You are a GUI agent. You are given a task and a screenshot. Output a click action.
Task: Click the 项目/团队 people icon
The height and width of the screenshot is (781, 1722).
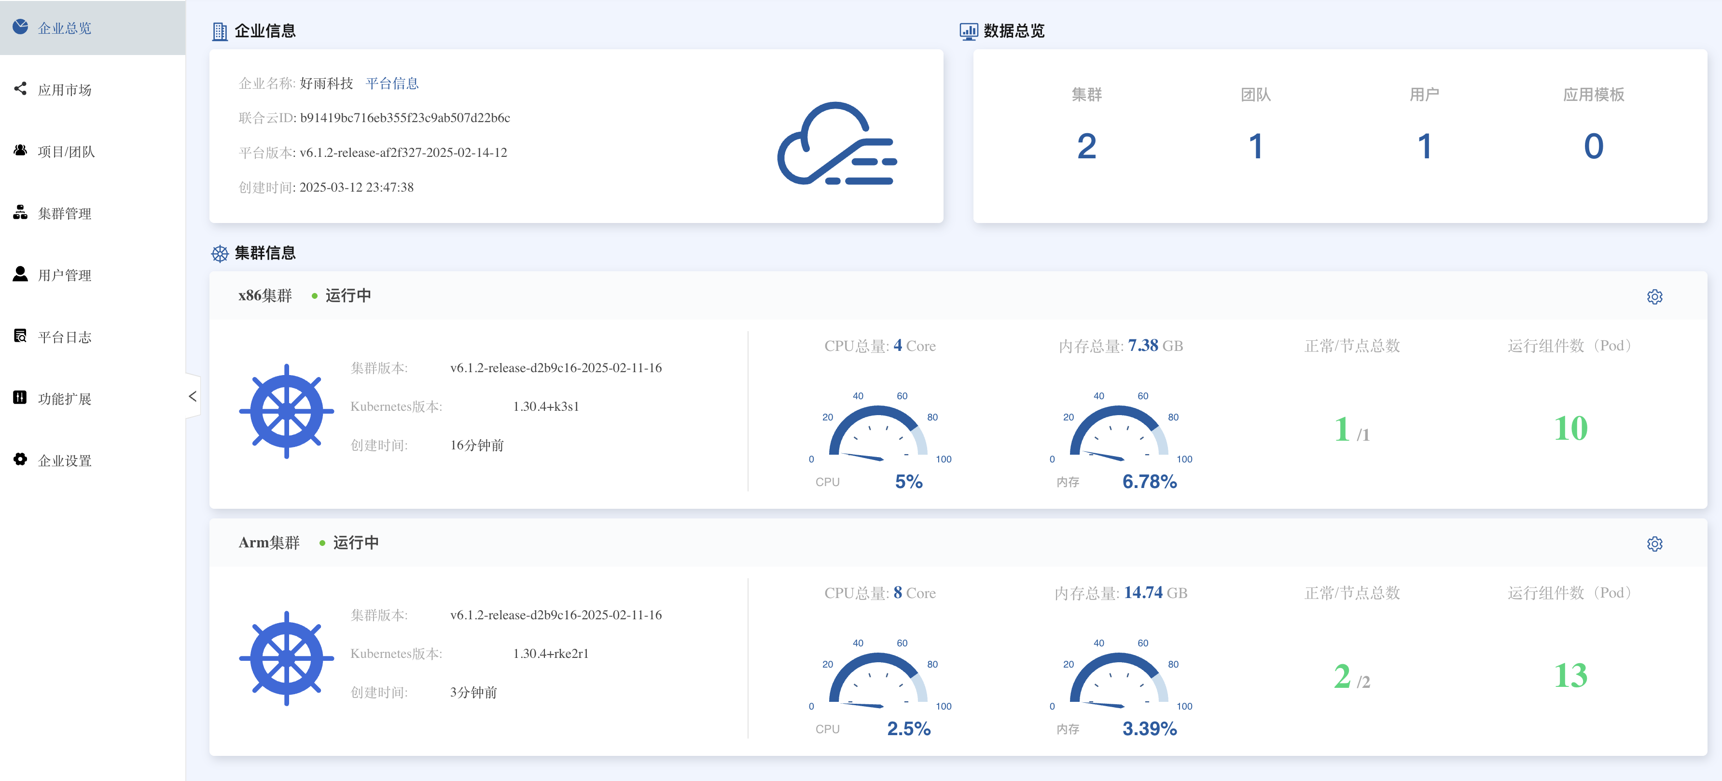(21, 151)
